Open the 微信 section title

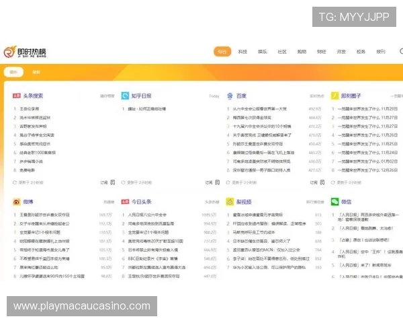(x=346, y=202)
